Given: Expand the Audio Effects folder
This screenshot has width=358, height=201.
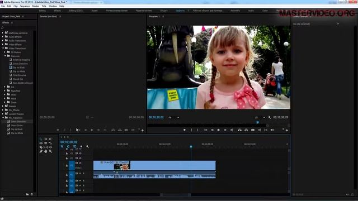Looking at the screenshot, I should [3, 37].
